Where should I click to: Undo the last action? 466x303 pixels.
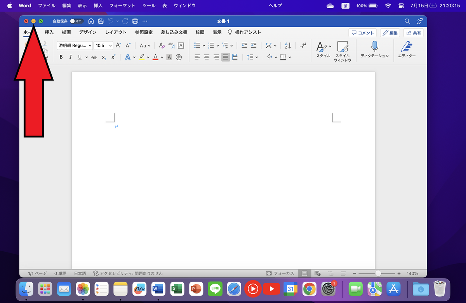111,21
